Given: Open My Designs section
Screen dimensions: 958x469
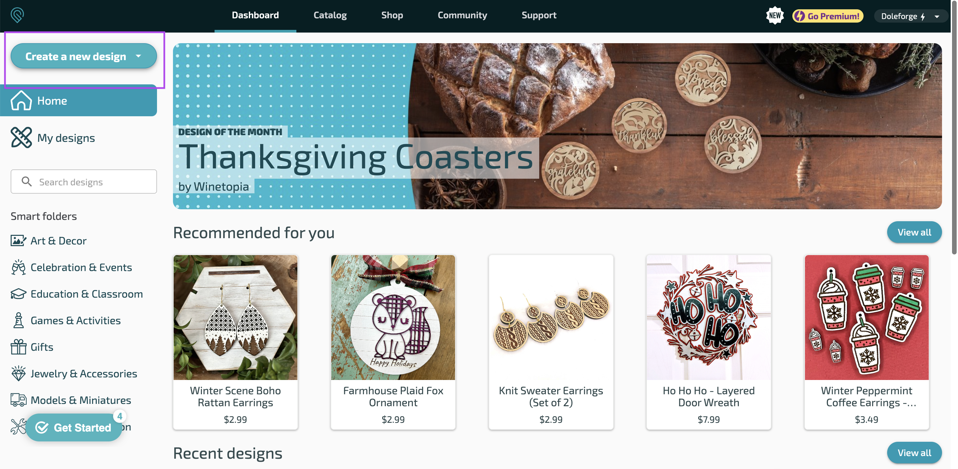Looking at the screenshot, I should coord(66,138).
